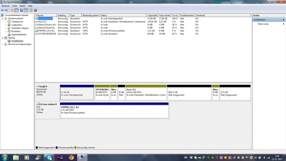Image resolution: width=286 pixels, height=161 pixels.
Task: Expand the Gedeelde mappen node arrow
Action: [6, 28]
